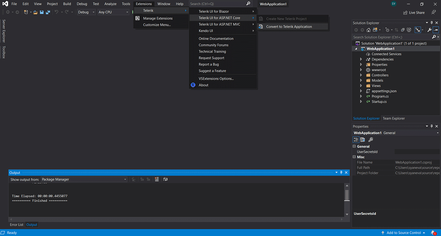This screenshot has height=236, width=441.
Task: Click the SY account avatar
Action: coord(394,4)
